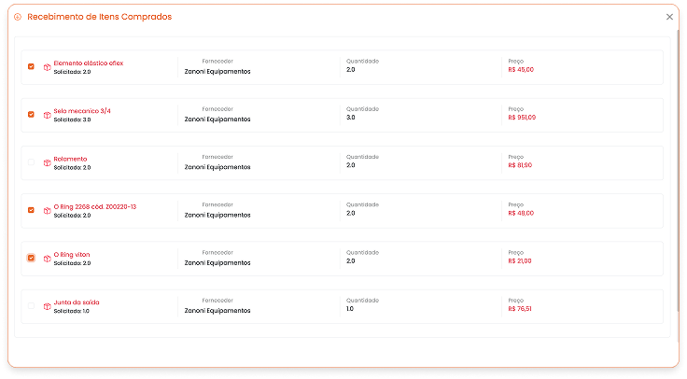This screenshot has width=687, height=379.
Task: Check the Rolamento item checkbox
Action: pyautogui.click(x=31, y=162)
